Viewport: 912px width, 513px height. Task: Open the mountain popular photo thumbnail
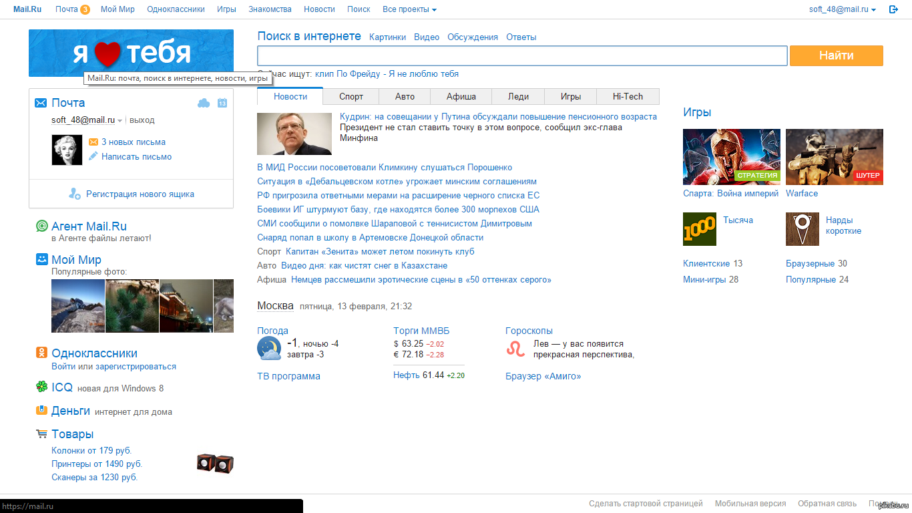pos(78,306)
